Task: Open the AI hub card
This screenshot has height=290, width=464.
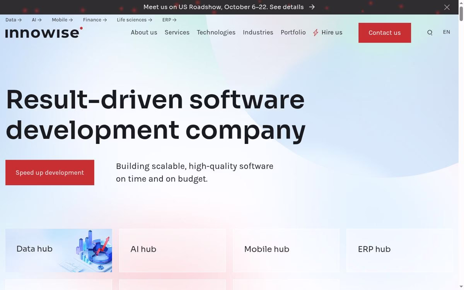Action: pos(172,251)
